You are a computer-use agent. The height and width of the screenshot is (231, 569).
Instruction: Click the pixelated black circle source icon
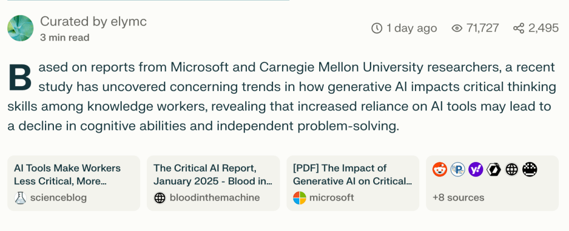click(x=530, y=169)
